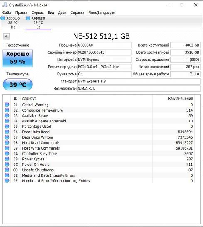Click the firmware field U0806A0
The width and height of the screenshot is (203, 227).
tap(104, 45)
